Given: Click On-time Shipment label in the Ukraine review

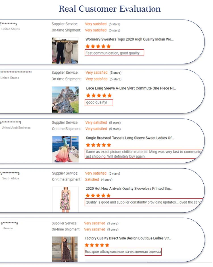Looking at the screenshot, I should [x=66, y=229].
